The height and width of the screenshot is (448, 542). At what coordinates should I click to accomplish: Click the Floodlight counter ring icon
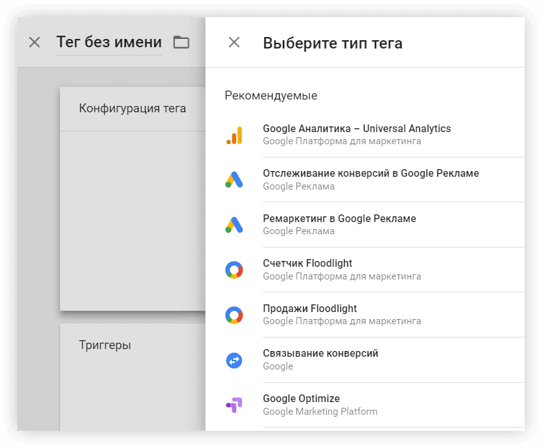click(x=234, y=270)
